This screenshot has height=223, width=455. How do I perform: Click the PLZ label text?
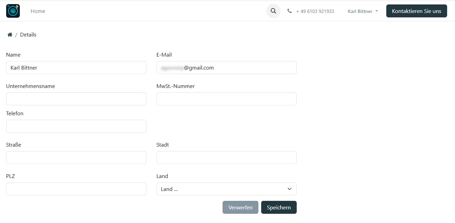[x=11, y=176]
